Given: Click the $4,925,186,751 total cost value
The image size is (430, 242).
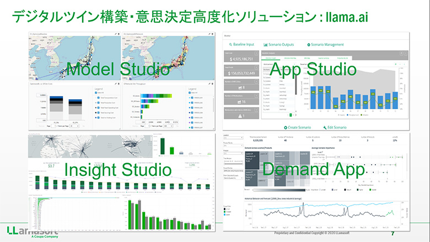Looking at the screenshot, I should coord(241,59).
